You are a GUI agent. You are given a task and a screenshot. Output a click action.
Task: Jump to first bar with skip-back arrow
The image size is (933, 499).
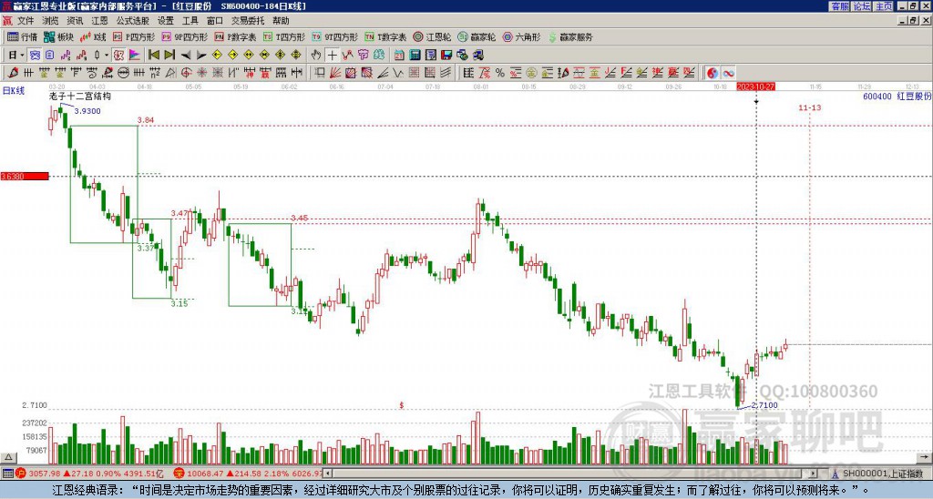(x=153, y=56)
